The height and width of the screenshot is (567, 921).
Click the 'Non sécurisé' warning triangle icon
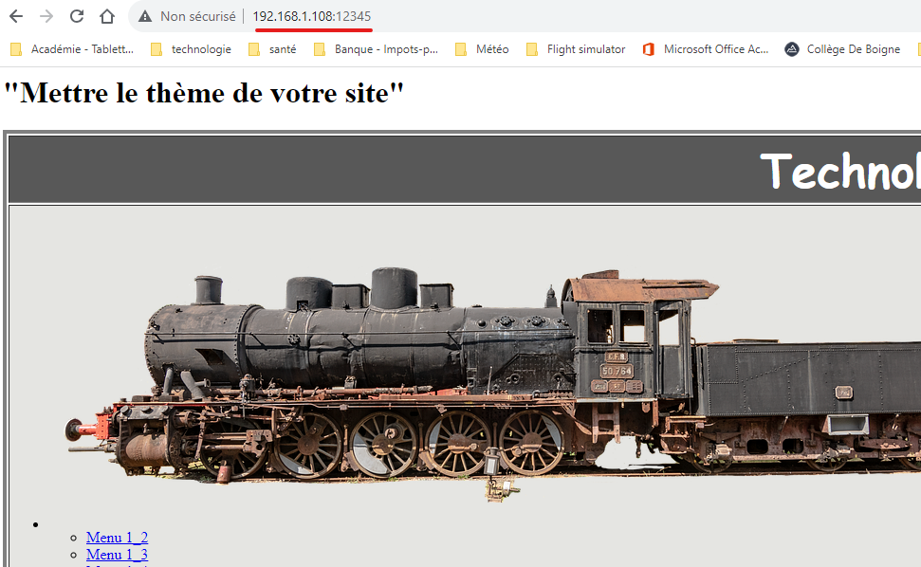point(145,16)
